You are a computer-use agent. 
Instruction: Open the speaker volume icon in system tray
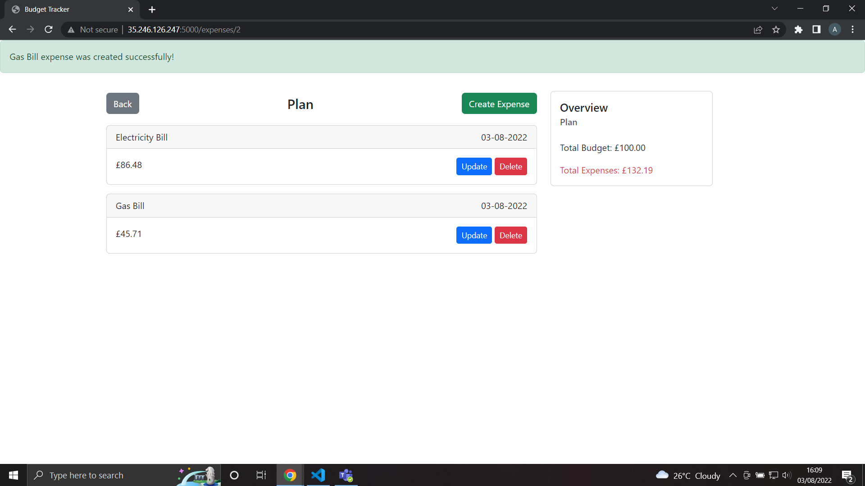pos(787,475)
